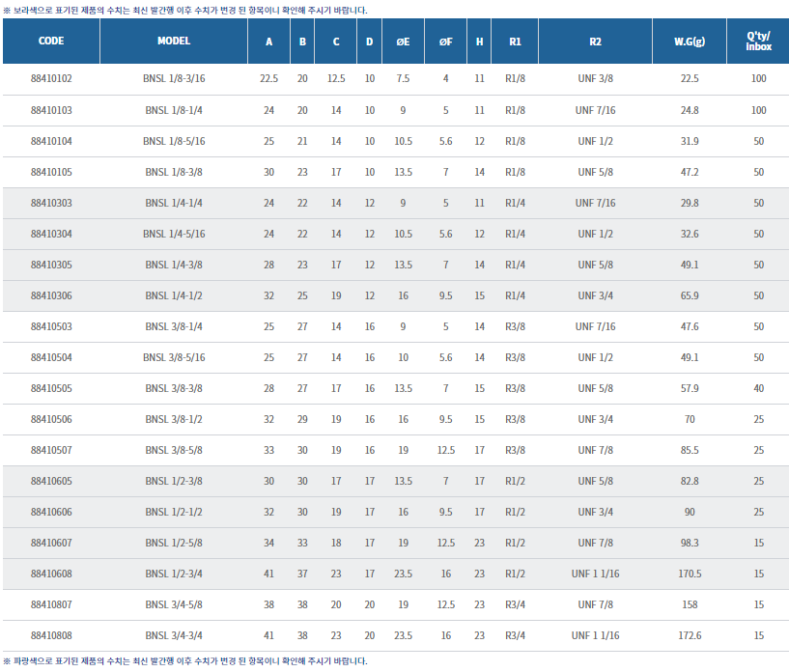
Task: Click the CODE column header
Action: pos(51,42)
